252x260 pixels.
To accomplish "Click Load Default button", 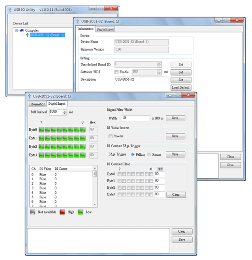I will 181,88.
